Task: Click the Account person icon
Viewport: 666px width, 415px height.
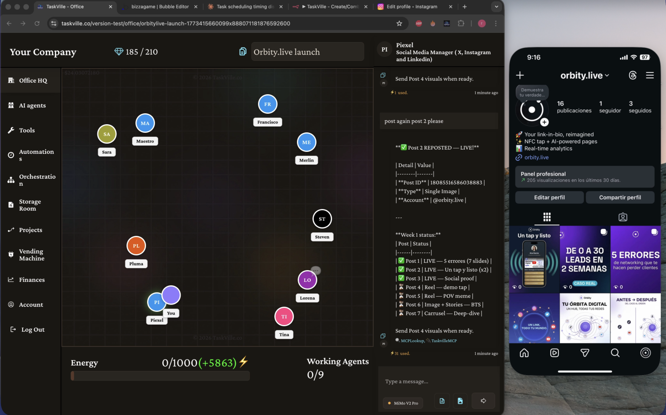Action: click(11, 305)
